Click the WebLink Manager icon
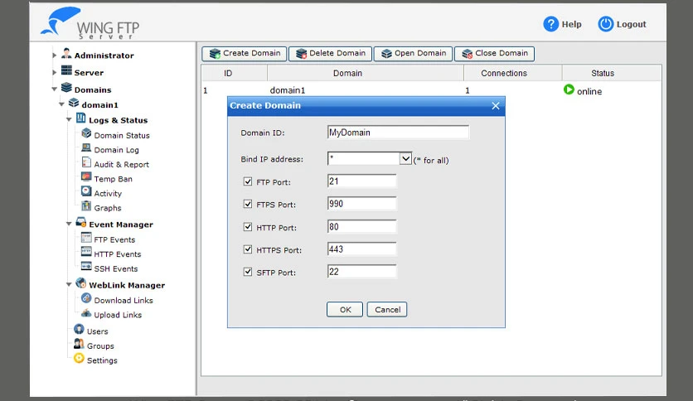693x401 pixels. pyautogui.click(x=81, y=283)
